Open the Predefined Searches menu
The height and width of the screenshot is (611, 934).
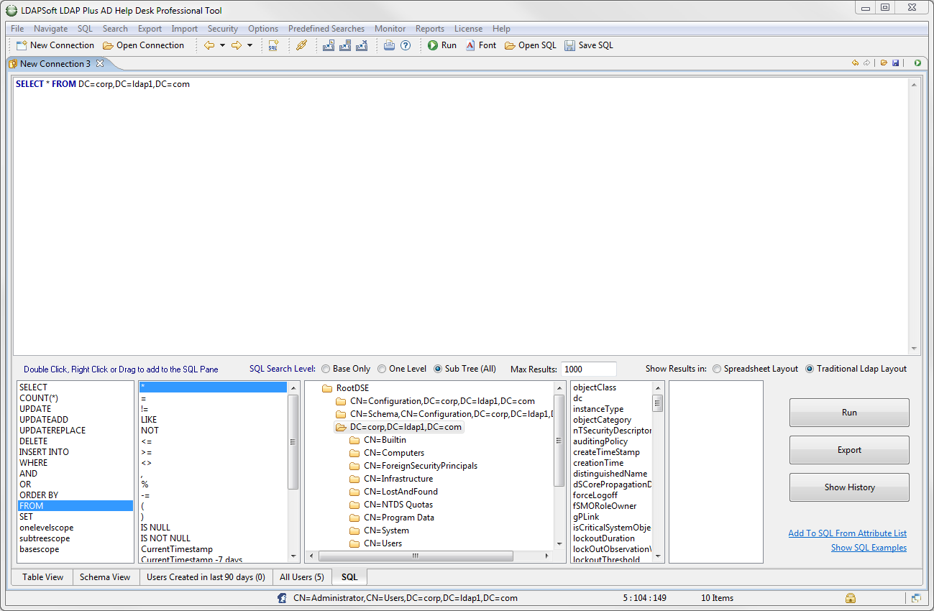pos(326,29)
